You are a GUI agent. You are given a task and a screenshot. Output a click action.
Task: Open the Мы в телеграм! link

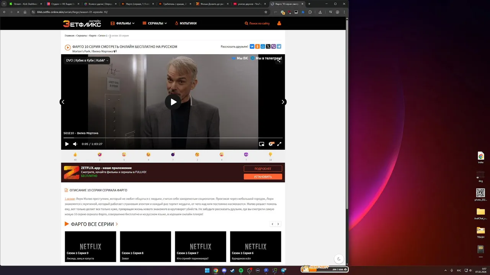(266, 58)
